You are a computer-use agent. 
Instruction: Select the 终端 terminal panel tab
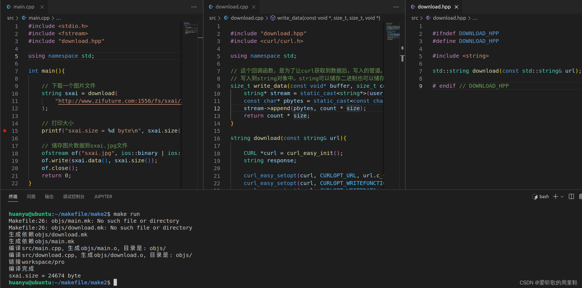coord(13,196)
